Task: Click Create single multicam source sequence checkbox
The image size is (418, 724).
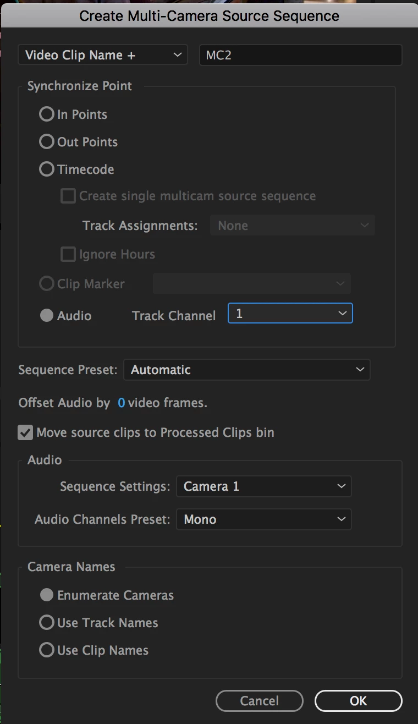Action: point(68,196)
